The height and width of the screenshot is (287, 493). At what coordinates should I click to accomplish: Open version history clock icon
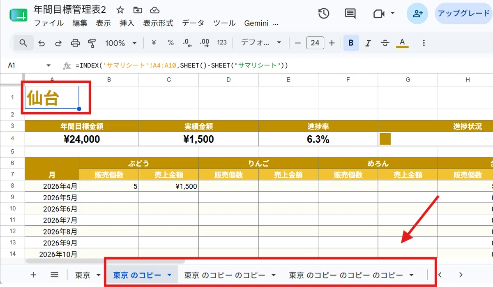324,14
